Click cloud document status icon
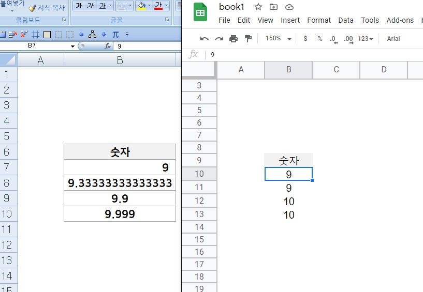This screenshot has width=423, height=292. pyautogui.click(x=289, y=7)
